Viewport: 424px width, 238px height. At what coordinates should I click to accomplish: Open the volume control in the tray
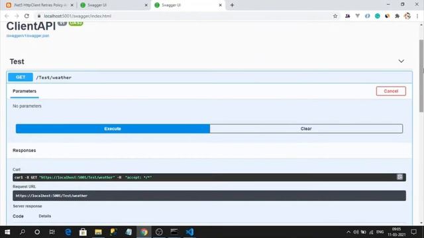tap(356, 232)
